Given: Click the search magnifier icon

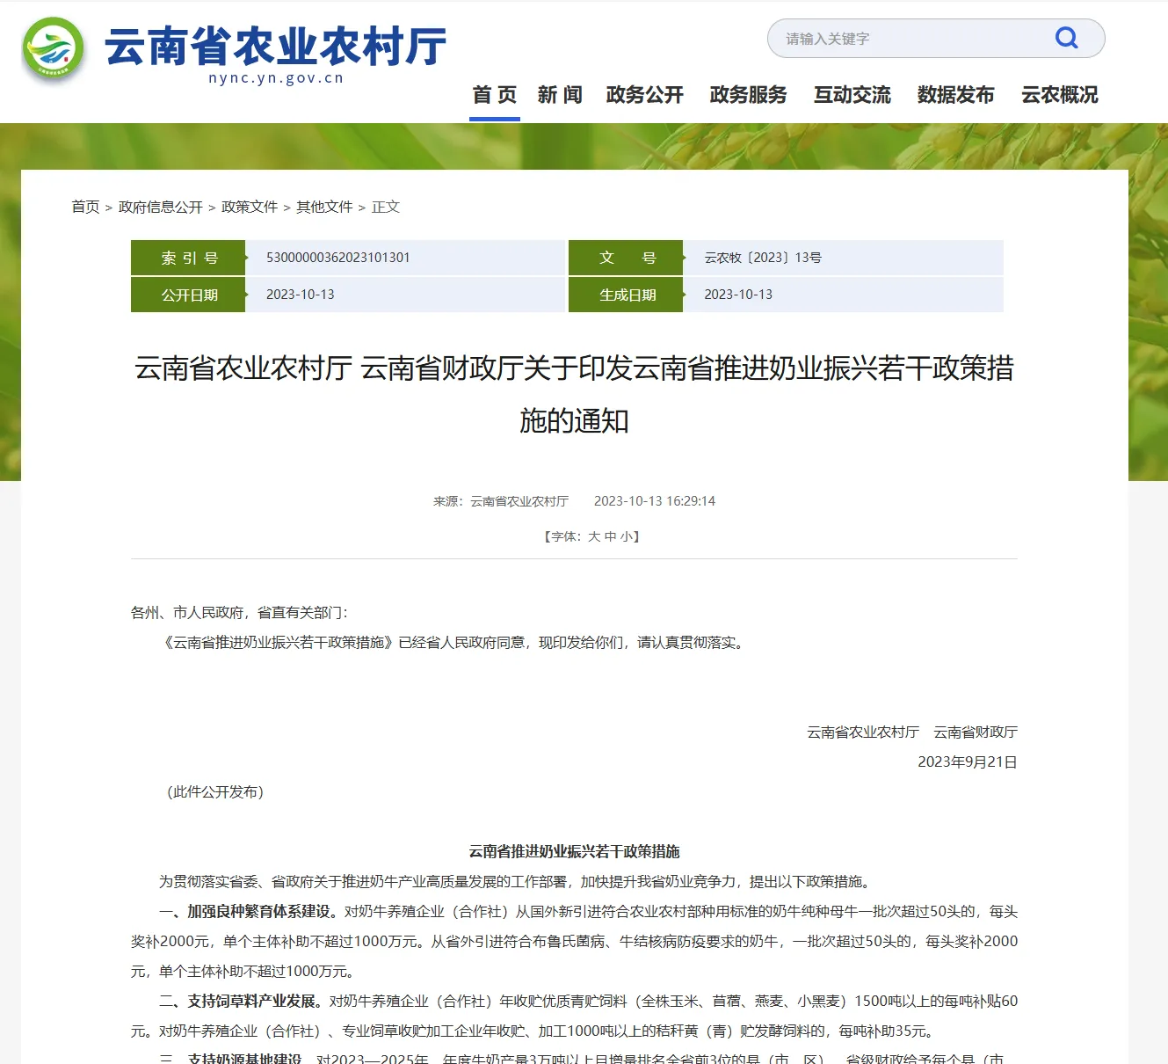Looking at the screenshot, I should [1066, 38].
